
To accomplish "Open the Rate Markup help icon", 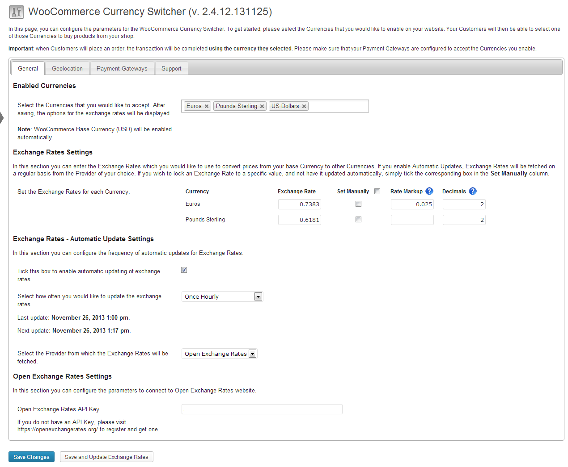I will [x=429, y=191].
